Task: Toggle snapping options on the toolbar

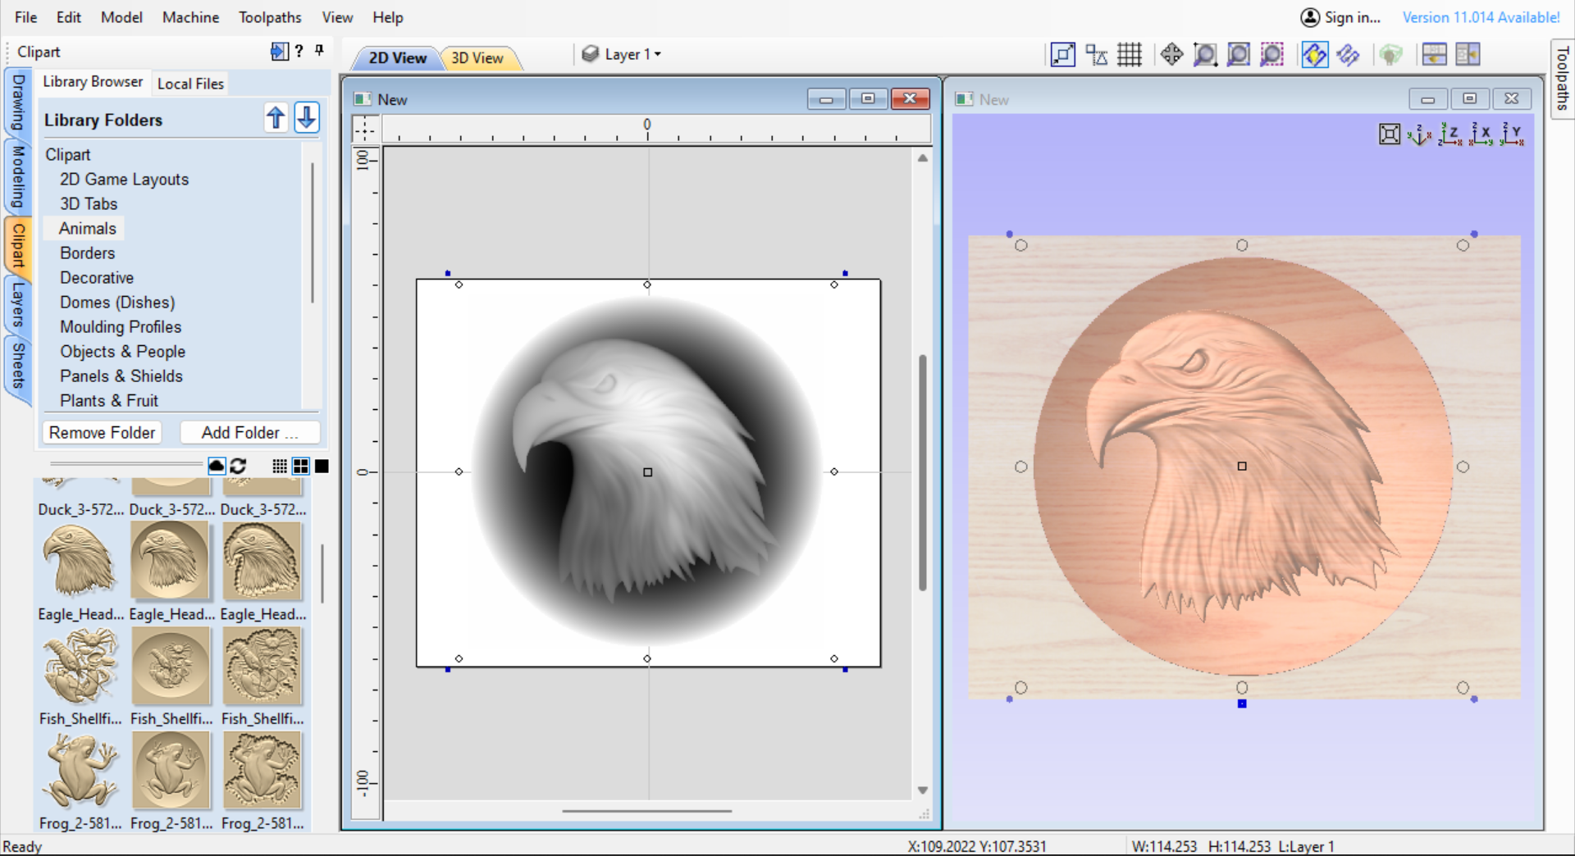Action: pos(1096,54)
